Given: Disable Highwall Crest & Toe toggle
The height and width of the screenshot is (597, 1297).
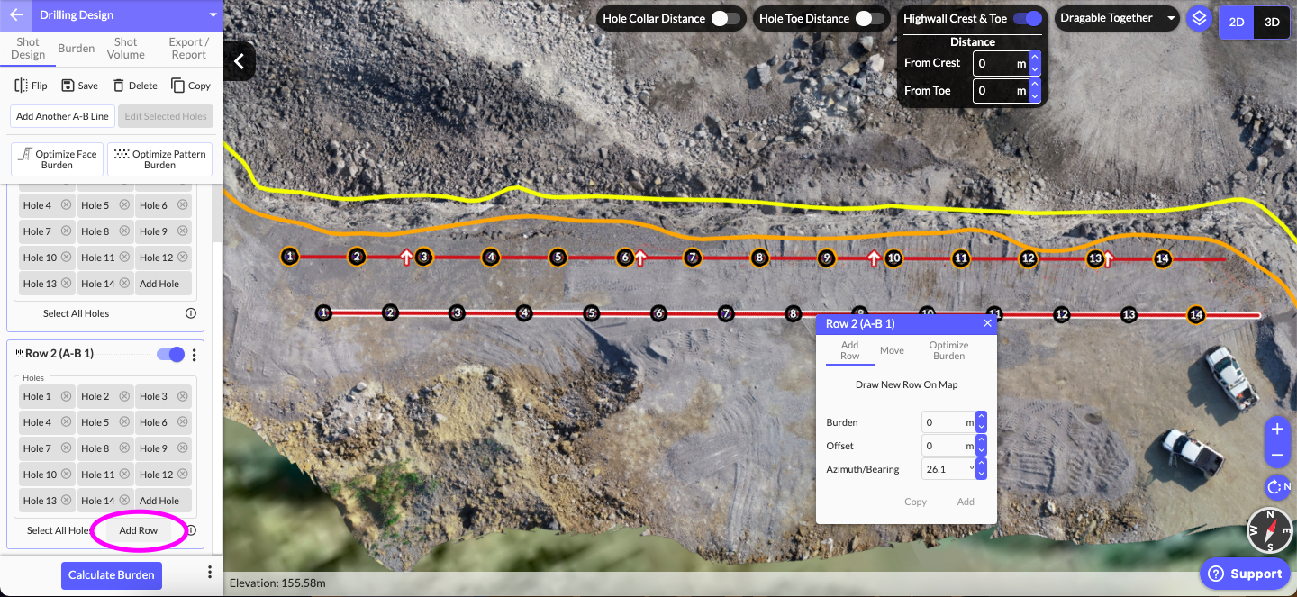Looking at the screenshot, I should click(x=1027, y=19).
